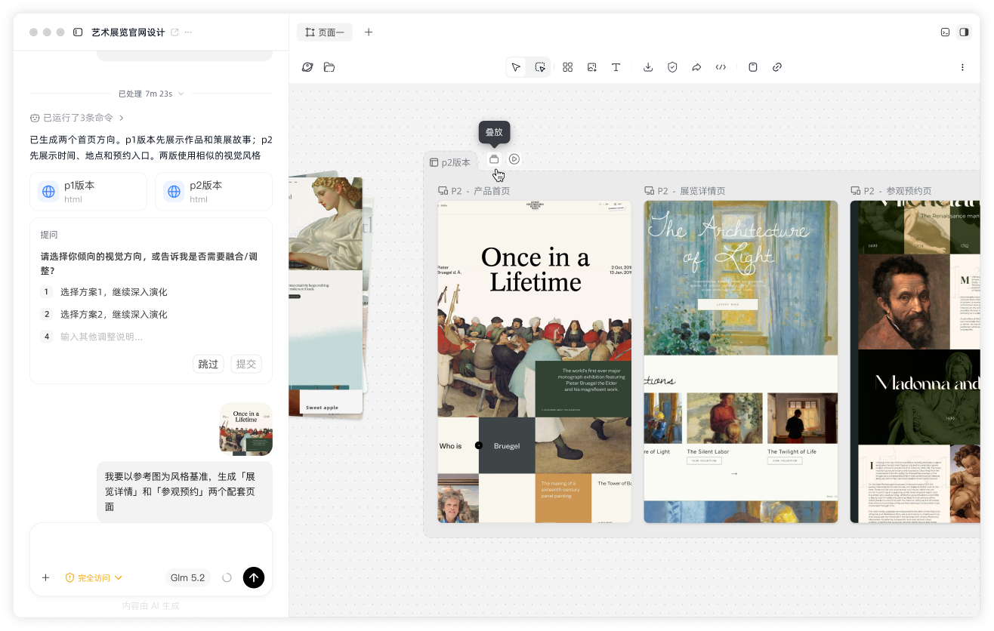Click the play preview icon

(x=514, y=159)
